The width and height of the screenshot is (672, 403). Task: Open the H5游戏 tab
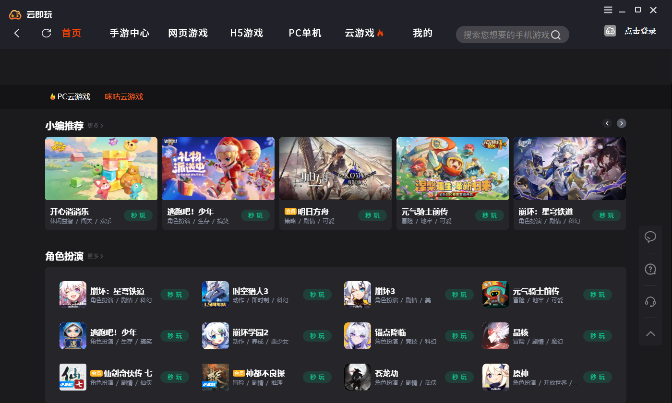click(247, 33)
